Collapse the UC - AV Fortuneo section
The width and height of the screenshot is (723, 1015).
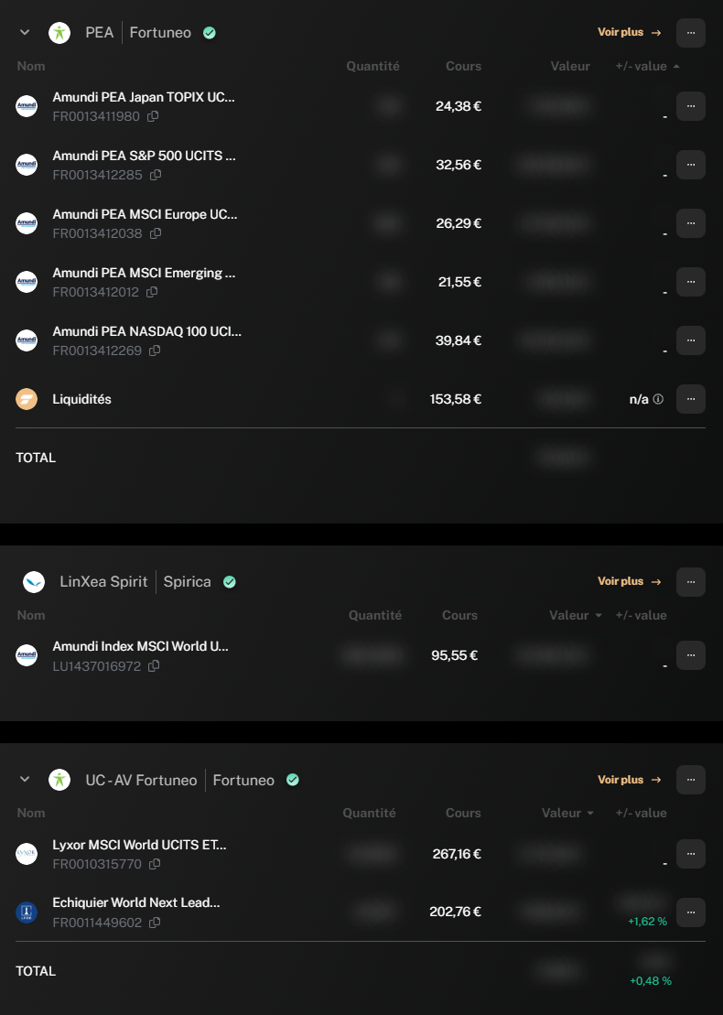pyautogui.click(x=25, y=779)
